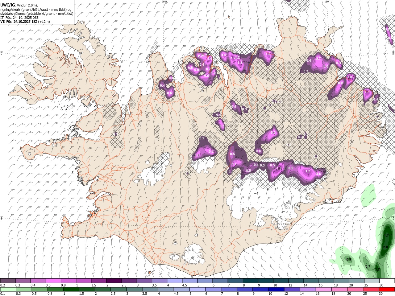Click the lavender swatch labeled 4 in top legend row

click(x=175, y=281)
